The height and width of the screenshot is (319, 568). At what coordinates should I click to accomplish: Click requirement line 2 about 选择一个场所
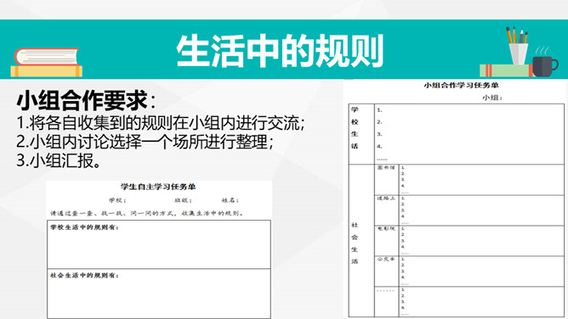click(145, 142)
